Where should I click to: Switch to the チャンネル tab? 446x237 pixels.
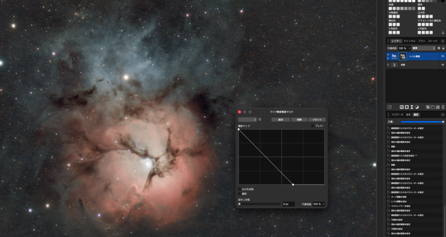pos(409,41)
